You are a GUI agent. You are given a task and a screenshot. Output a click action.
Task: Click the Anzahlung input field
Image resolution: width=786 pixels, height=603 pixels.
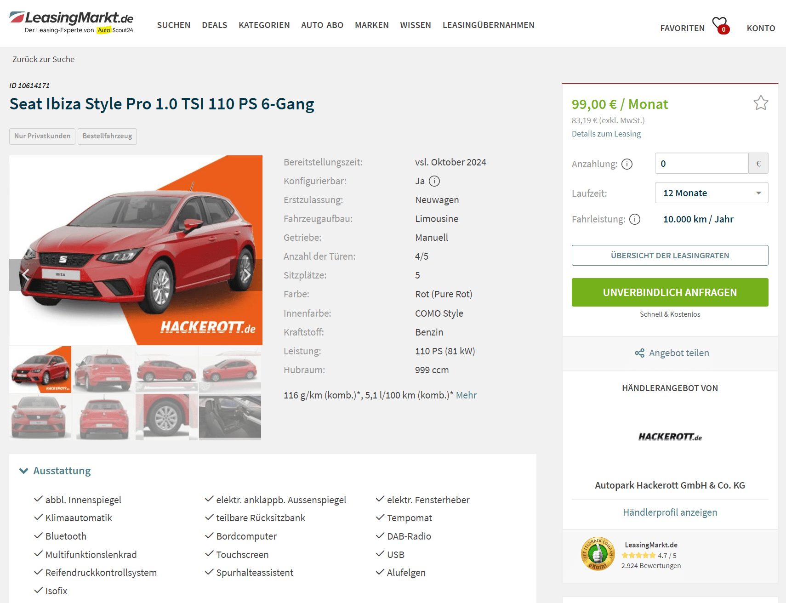(x=701, y=163)
